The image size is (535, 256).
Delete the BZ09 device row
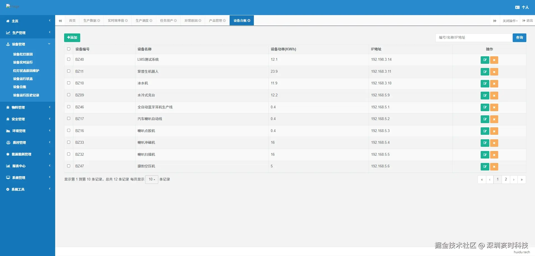point(494,96)
